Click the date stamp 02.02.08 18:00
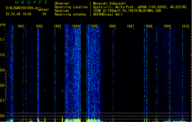 19,14
